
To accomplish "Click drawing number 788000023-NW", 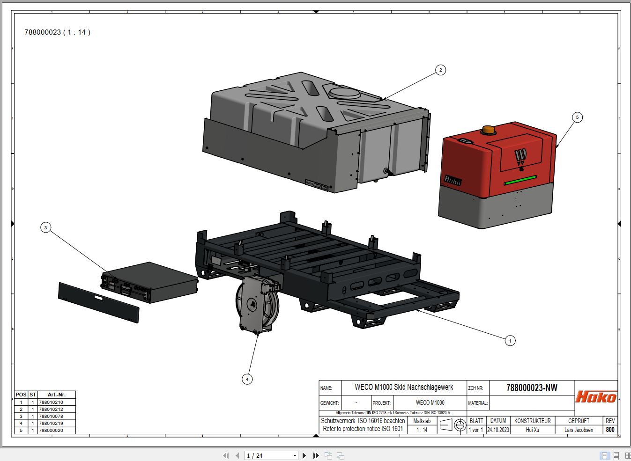I will tap(532, 388).
